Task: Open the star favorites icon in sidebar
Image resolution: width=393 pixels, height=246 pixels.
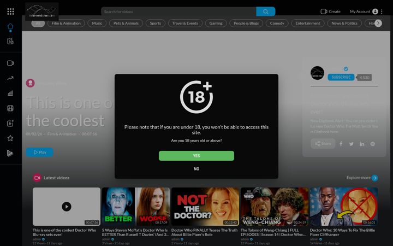Action: coord(10,138)
